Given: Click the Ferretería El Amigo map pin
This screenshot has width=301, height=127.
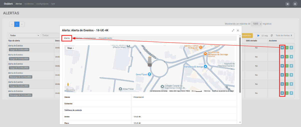Looking at the screenshot, I should point(205,67).
